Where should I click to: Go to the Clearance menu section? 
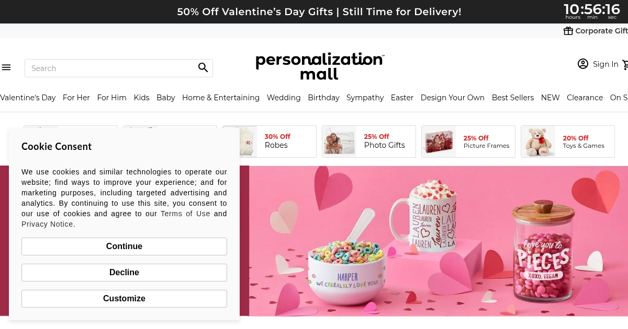[x=585, y=98]
